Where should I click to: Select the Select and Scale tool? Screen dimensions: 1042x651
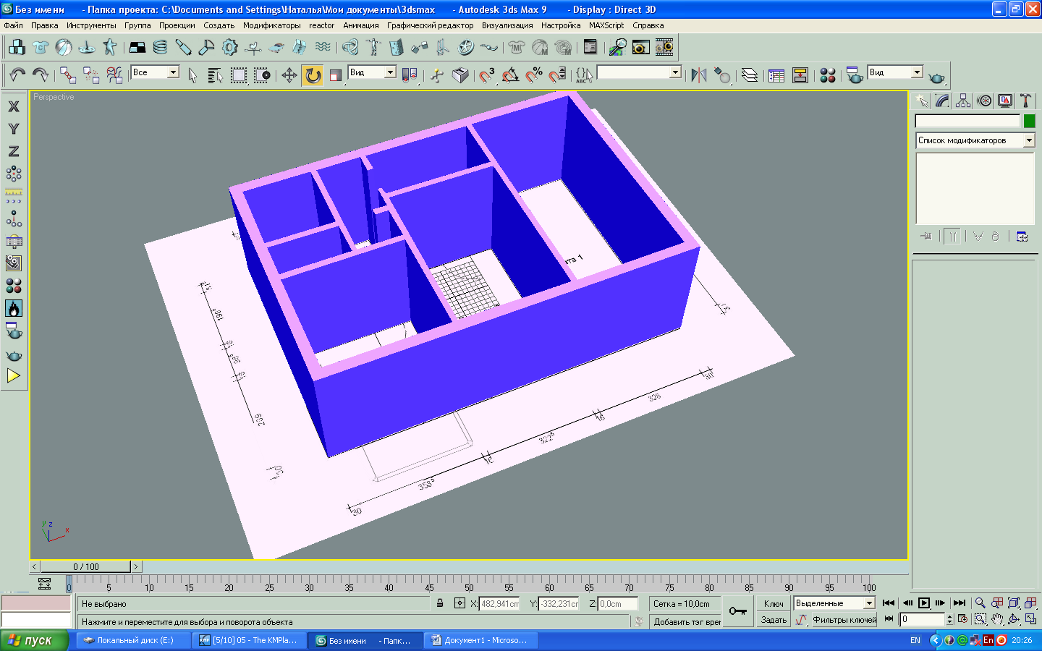(x=336, y=75)
